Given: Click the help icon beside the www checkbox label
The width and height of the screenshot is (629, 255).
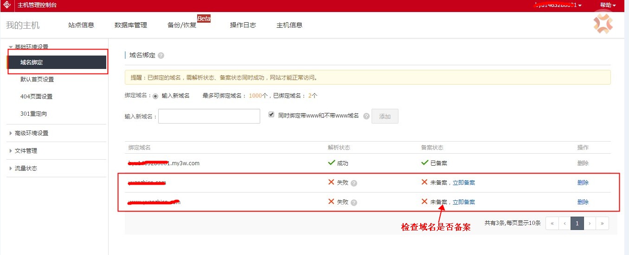Looking at the screenshot, I should pyautogui.click(x=366, y=116).
